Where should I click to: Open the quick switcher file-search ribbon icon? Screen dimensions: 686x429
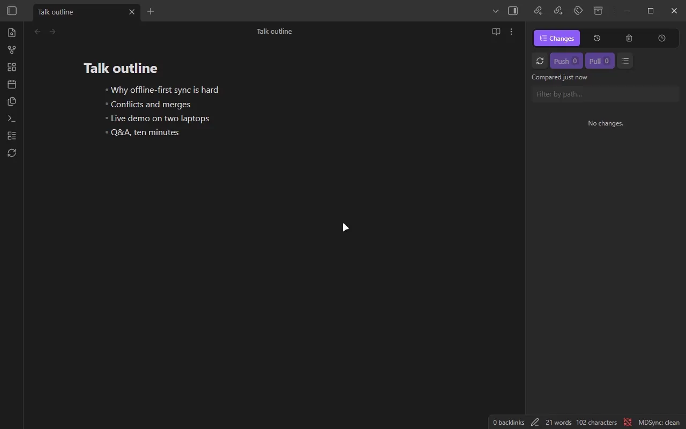(x=12, y=33)
